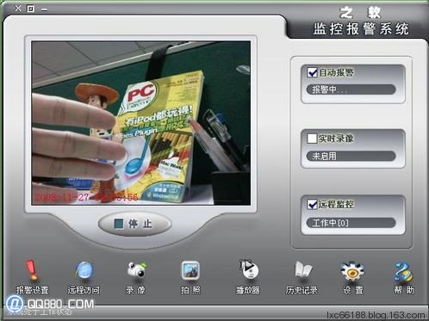
Task: Launch the 播放器 player icon
Action: tap(249, 269)
